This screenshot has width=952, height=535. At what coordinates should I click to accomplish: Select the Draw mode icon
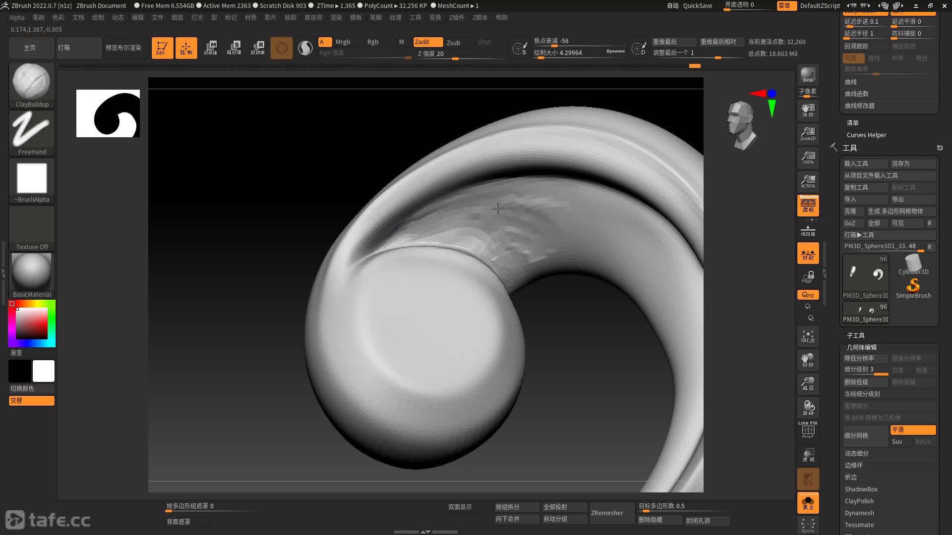(x=186, y=48)
